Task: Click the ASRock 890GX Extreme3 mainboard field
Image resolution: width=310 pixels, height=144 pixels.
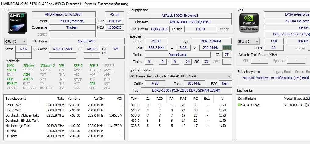Action: 180,16
